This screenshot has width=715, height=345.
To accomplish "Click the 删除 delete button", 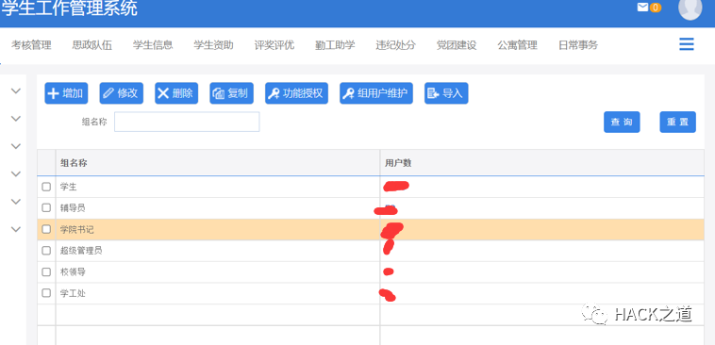I will click(x=176, y=93).
